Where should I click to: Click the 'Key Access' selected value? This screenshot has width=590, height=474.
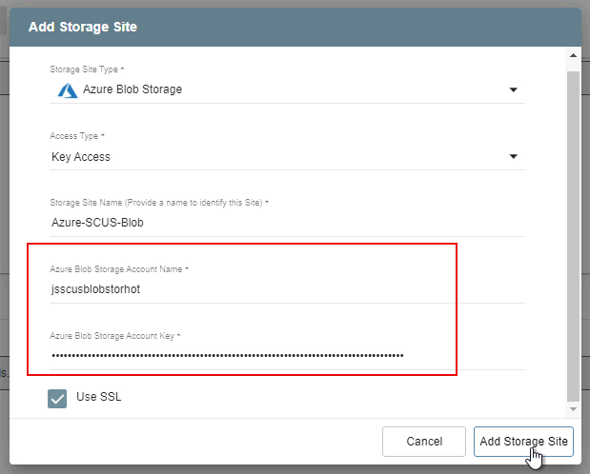tap(81, 157)
